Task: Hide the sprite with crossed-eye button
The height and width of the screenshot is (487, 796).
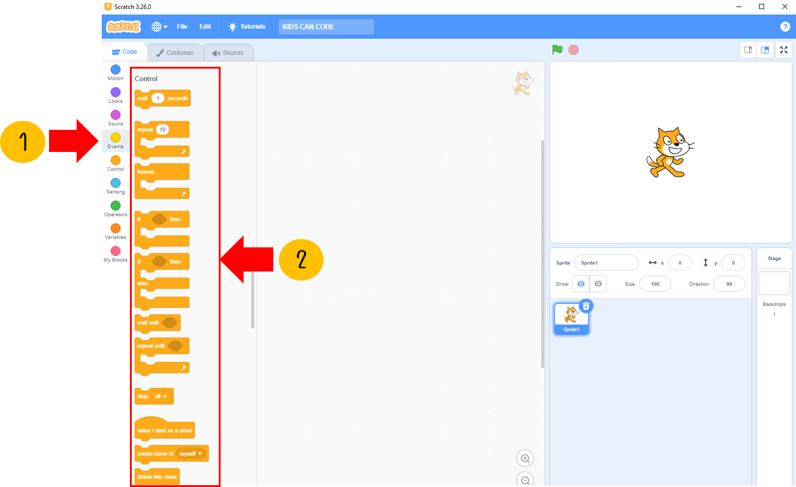Action: (599, 284)
